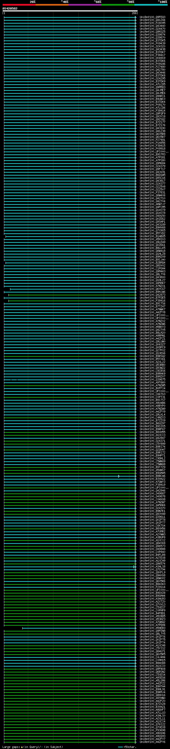Open the UniRef100_Q9FEQ3 hit label
Viewport: 170px width, 749px height.
[x=152, y=17]
